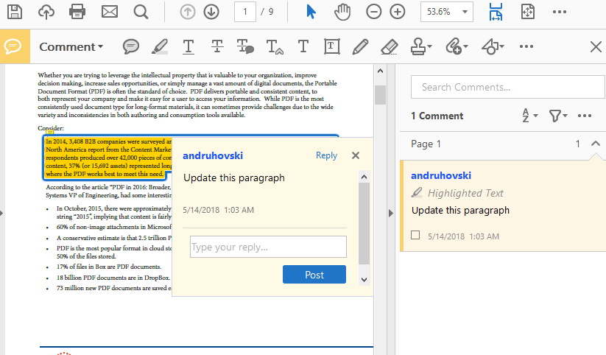606x355 pixels.
Task: Open the filter comments dropdown
Action: pyautogui.click(x=558, y=115)
